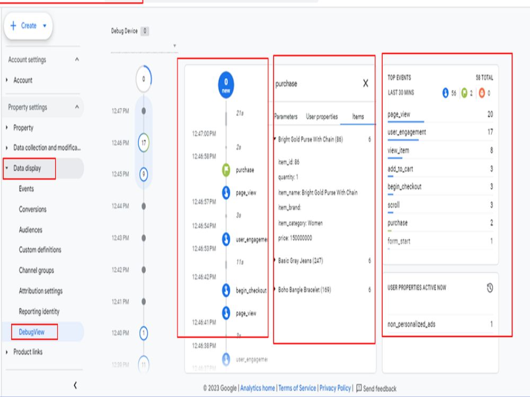Open the Analytics home link in the footer

click(x=258, y=387)
